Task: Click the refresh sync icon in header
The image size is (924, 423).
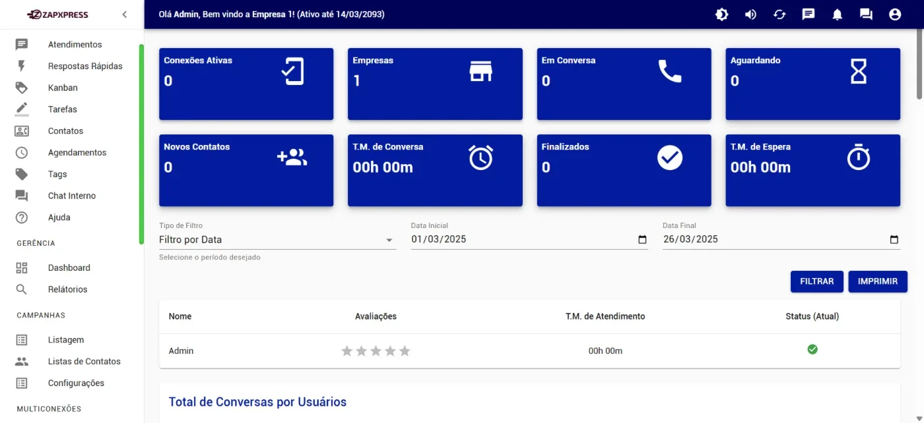Action: click(x=780, y=14)
